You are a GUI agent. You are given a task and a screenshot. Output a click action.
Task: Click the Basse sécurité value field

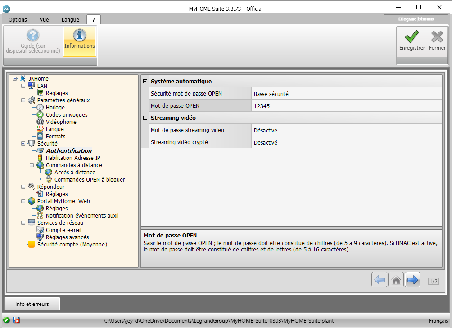coord(346,94)
